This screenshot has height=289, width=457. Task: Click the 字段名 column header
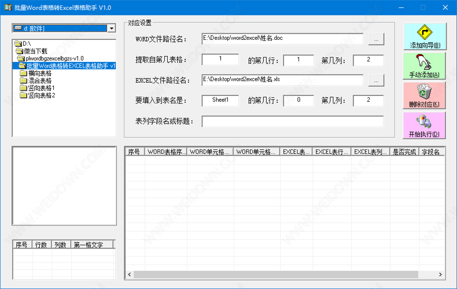[432, 152]
